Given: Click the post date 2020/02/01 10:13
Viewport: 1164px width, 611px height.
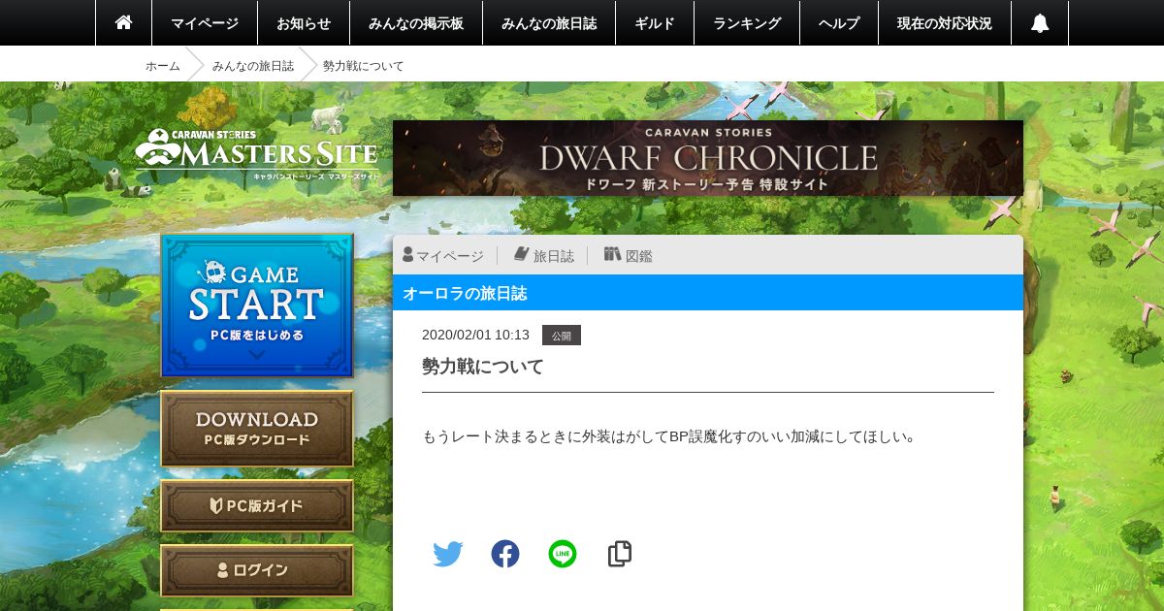Looking at the screenshot, I should [475, 335].
